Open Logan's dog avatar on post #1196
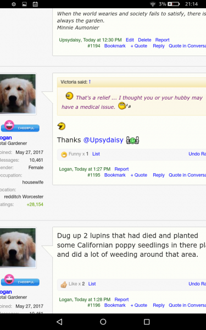Image resolution: width=206 pixels, height=330 pixels. pos(18,248)
